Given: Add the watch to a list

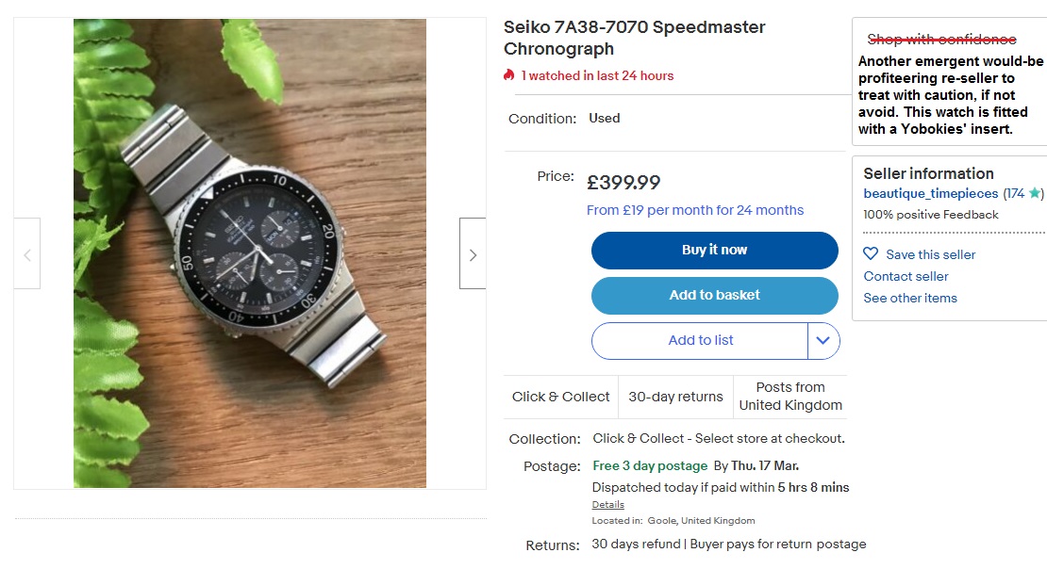Looking at the screenshot, I should click(700, 340).
